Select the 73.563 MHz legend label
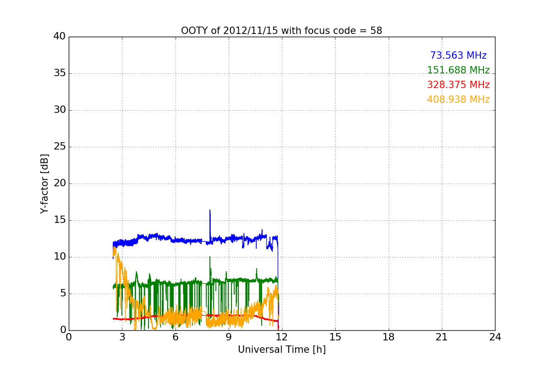 458,56
